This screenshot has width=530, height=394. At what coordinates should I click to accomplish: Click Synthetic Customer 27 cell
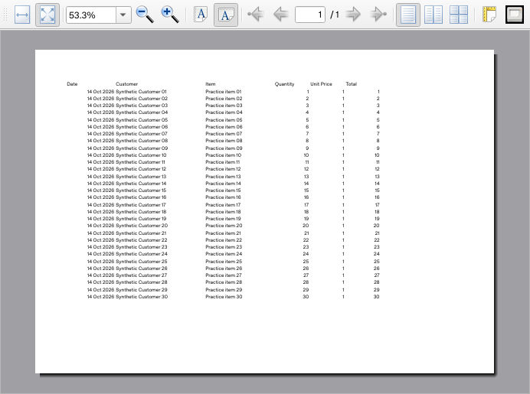click(x=141, y=275)
